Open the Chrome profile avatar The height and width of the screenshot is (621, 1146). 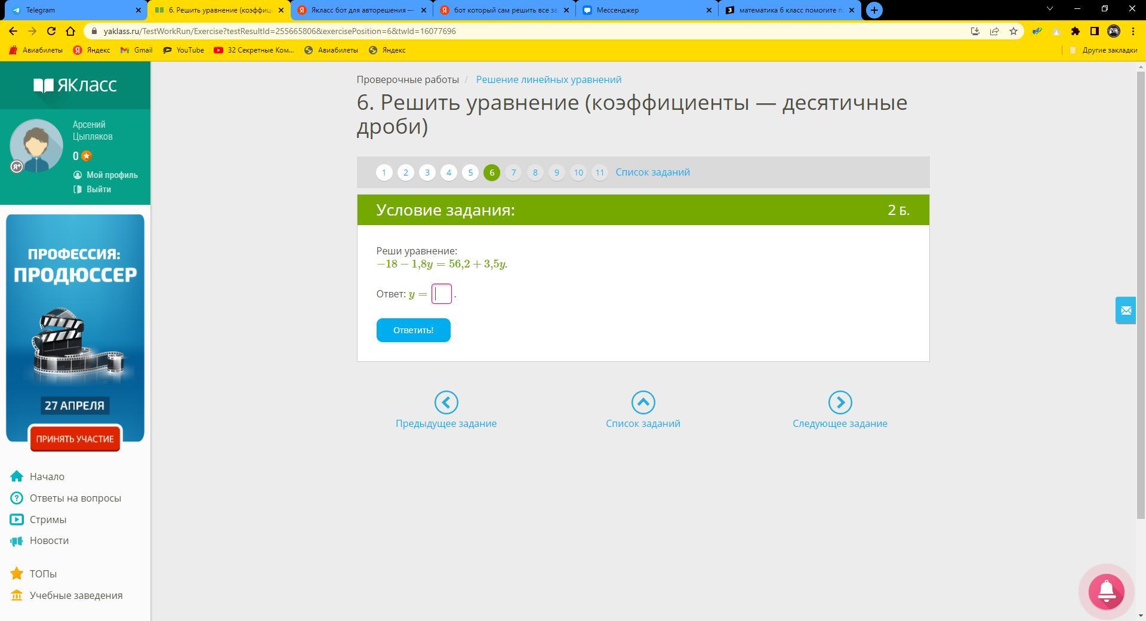[x=1114, y=31]
